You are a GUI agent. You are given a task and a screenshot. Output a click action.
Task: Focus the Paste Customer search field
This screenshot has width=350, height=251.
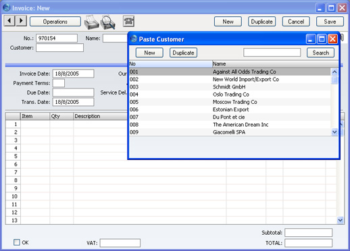pos(272,53)
